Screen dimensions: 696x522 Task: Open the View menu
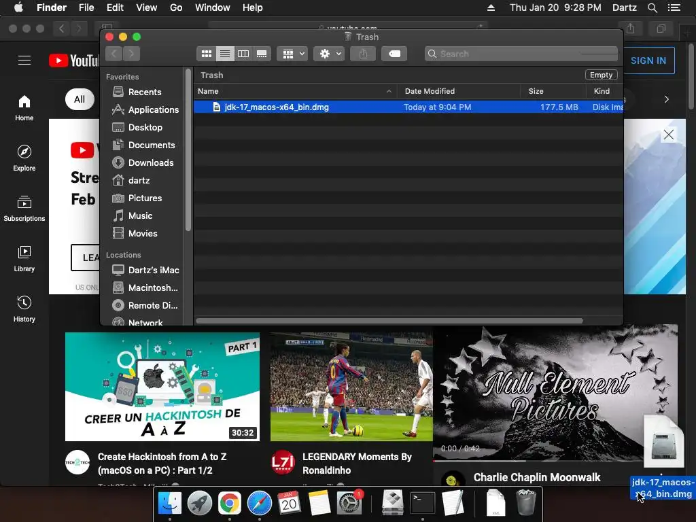[147, 7]
